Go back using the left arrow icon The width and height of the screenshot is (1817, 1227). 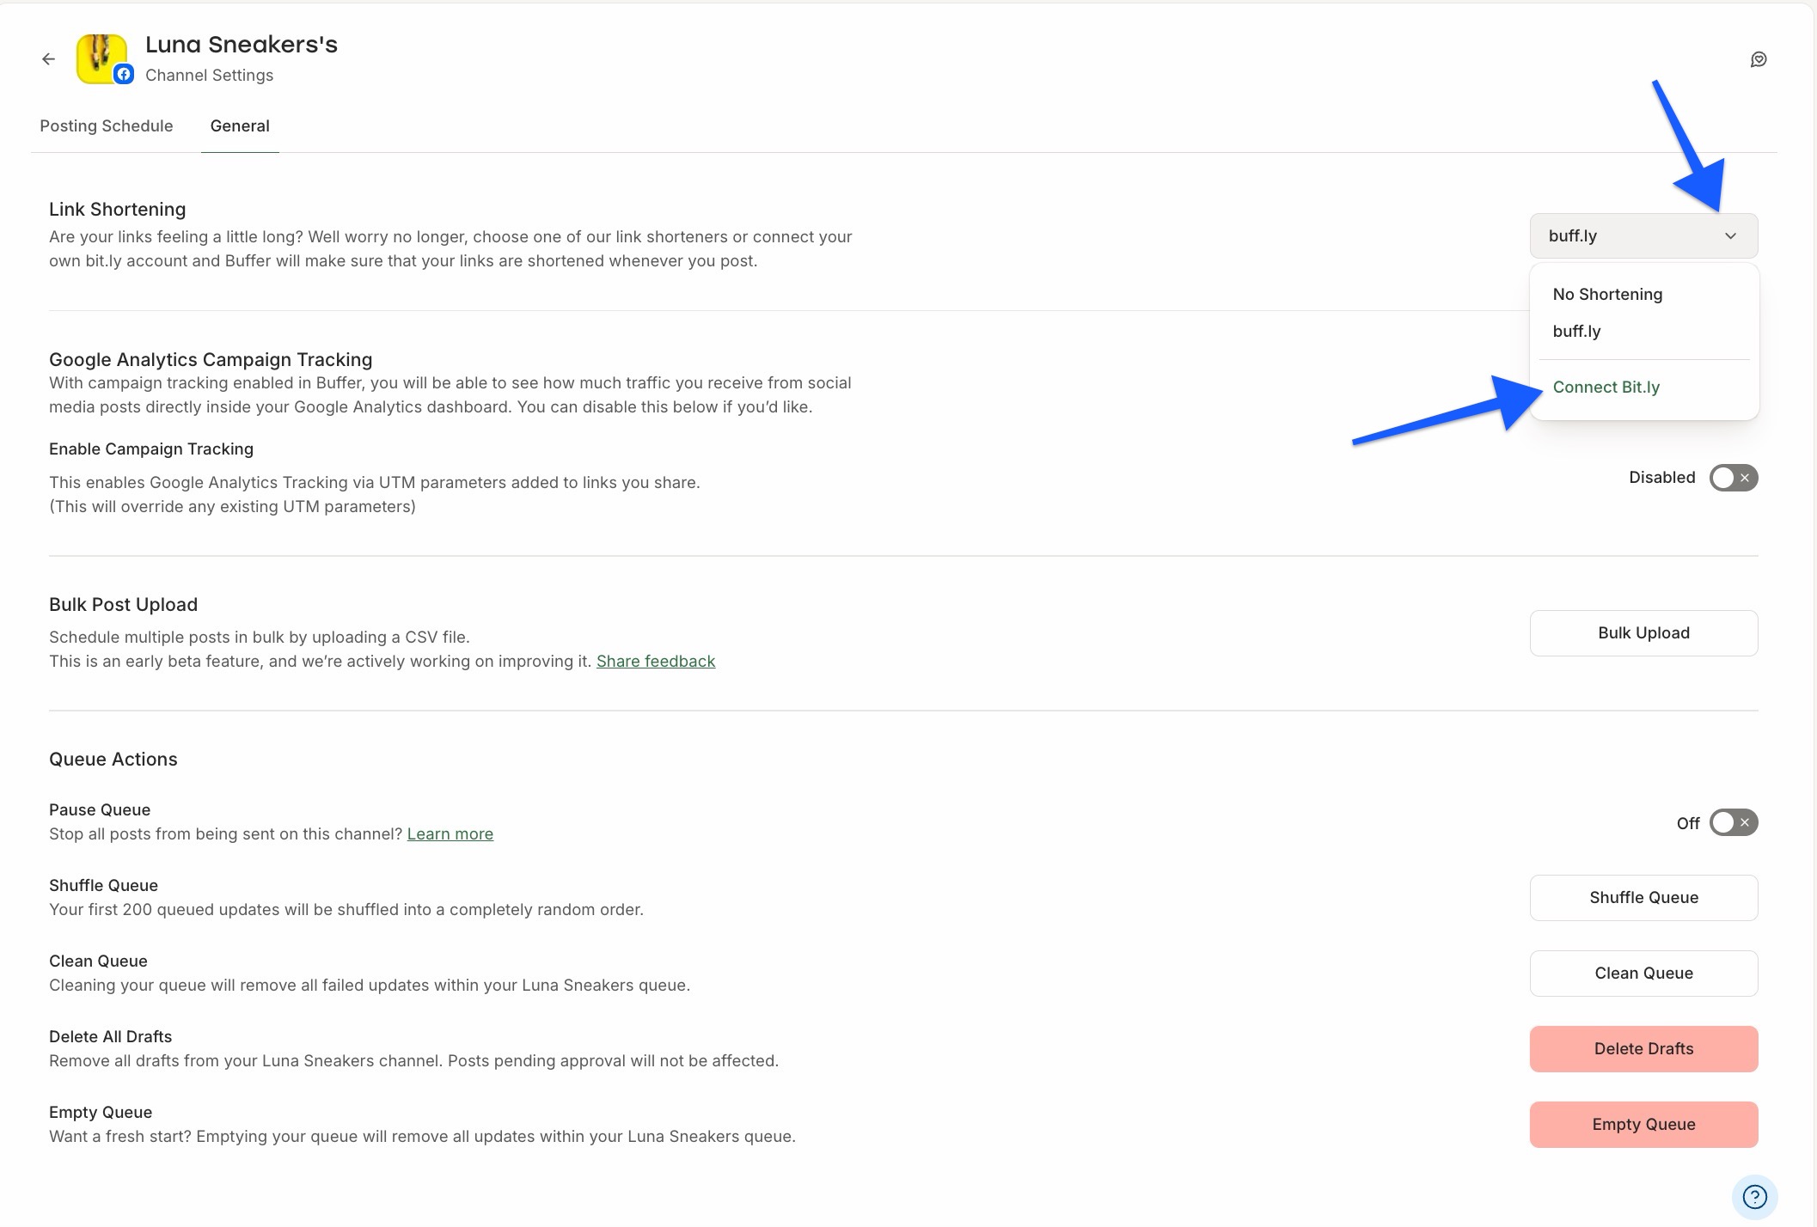coord(48,59)
